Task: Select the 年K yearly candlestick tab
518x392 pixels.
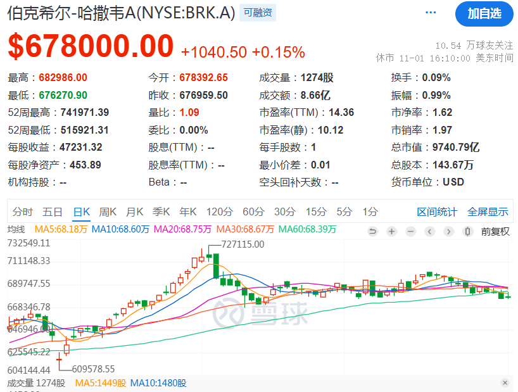Action: click(x=188, y=212)
